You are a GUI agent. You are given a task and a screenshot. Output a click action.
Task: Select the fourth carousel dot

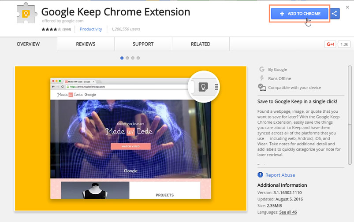click(x=138, y=58)
